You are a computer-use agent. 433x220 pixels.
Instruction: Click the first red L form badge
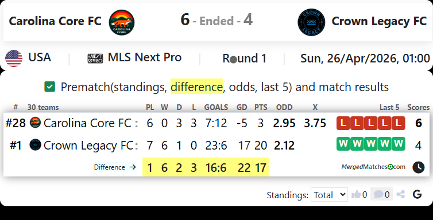click(x=343, y=123)
